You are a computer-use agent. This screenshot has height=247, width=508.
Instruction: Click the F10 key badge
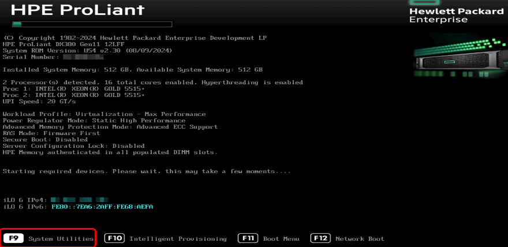(115, 238)
